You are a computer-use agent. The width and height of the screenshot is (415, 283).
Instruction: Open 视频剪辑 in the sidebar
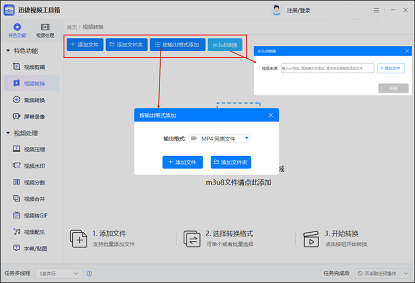point(31,67)
